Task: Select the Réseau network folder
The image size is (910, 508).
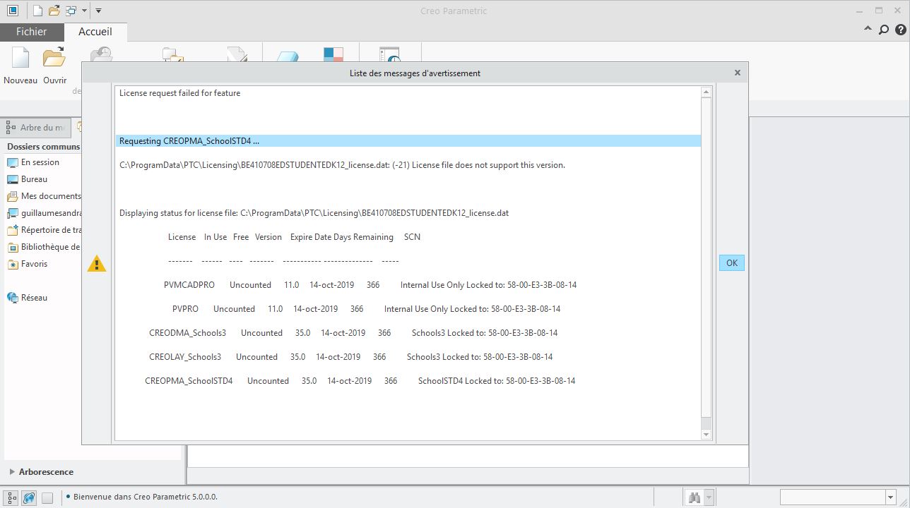Action: [x=33, y=298]
